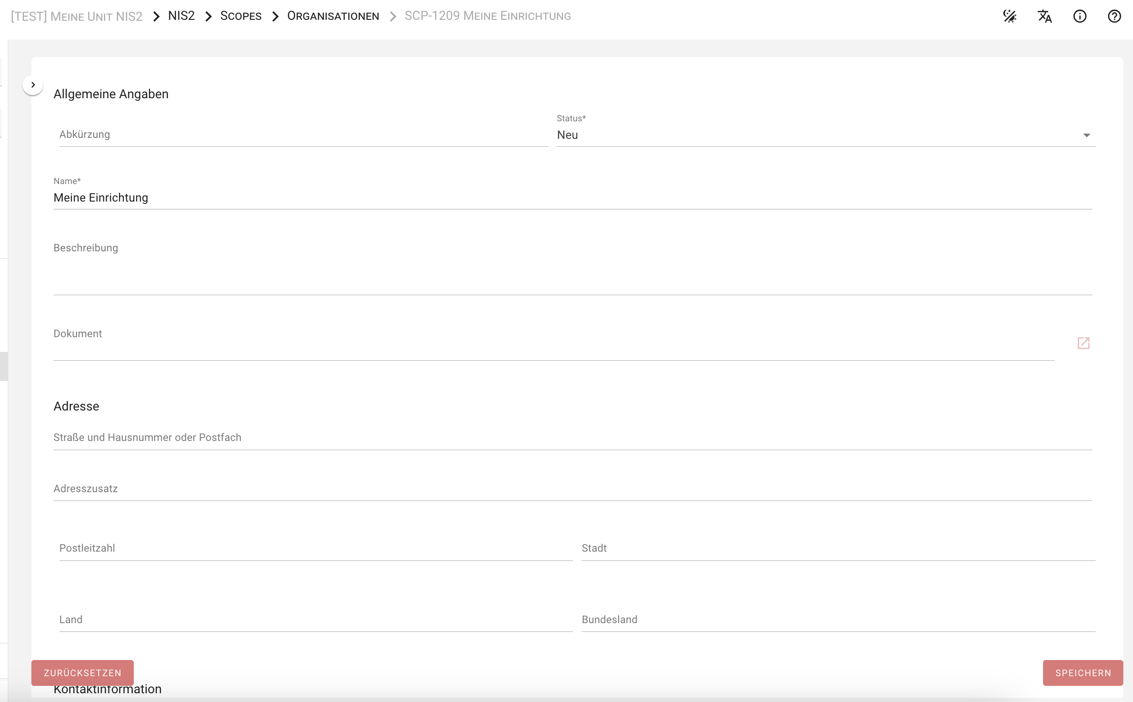The image size is (1133, 702).
Task: Open the Status dropdown showing Neu
Action: click(x=826, y=135)
